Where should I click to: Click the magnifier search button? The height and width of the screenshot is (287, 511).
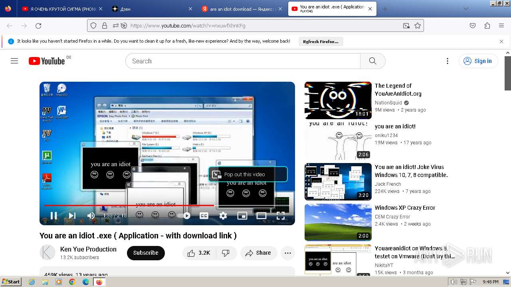tap(373, 61)
